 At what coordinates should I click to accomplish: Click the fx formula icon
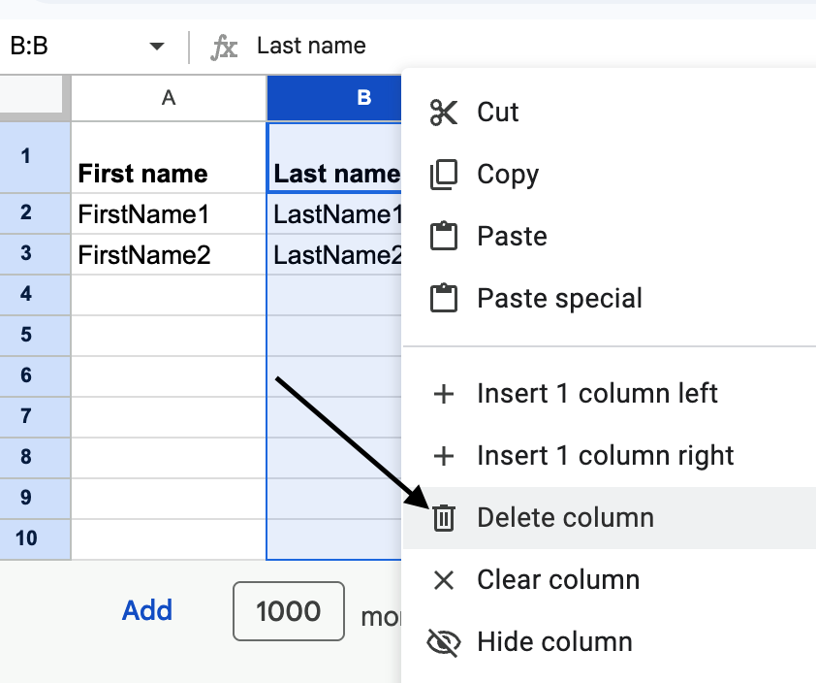coord(224,47)
